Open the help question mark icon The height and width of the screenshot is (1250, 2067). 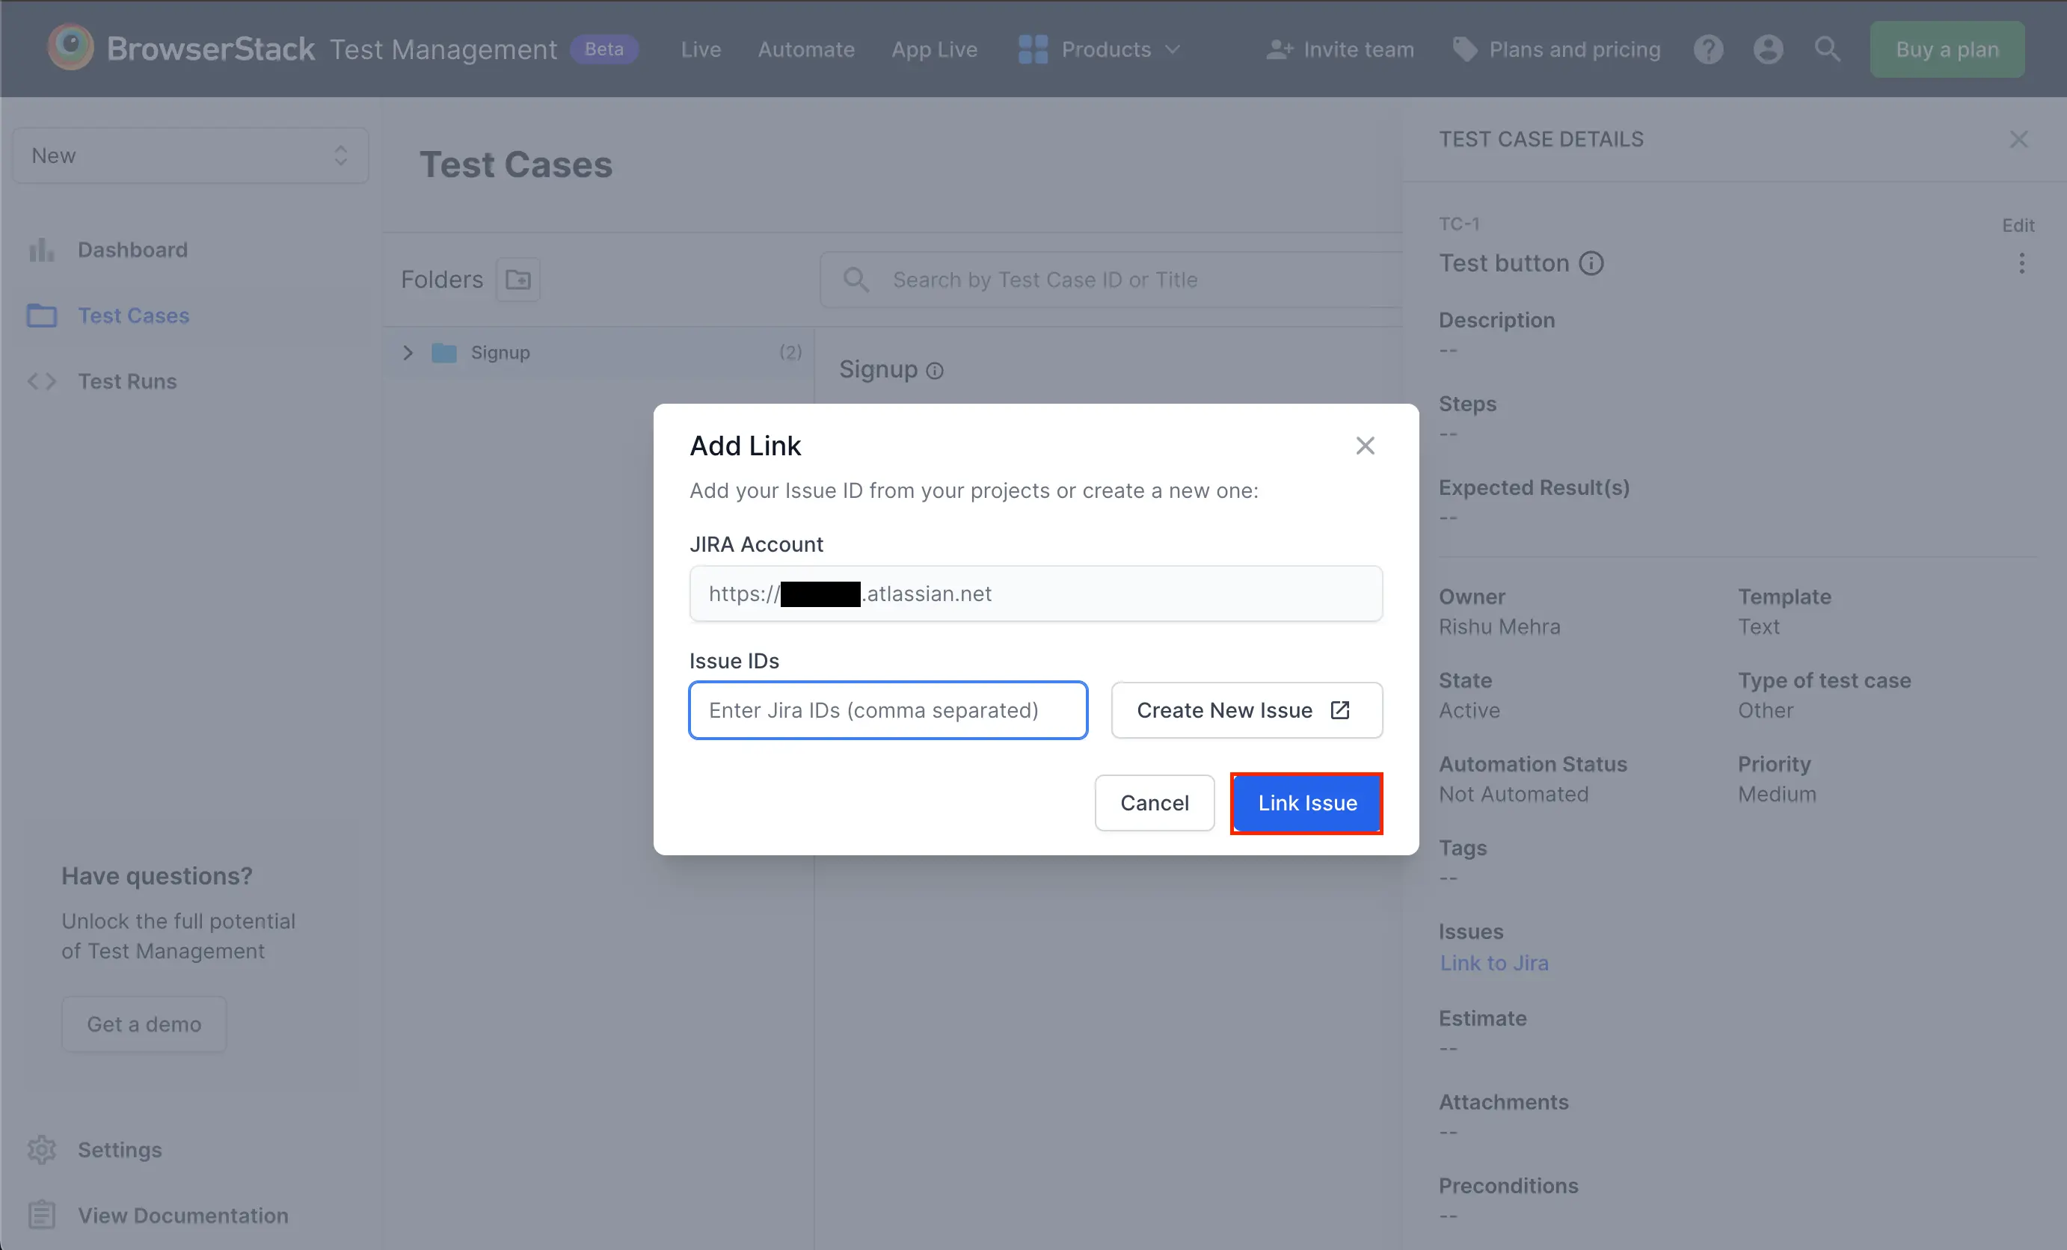click(1708, 49)
